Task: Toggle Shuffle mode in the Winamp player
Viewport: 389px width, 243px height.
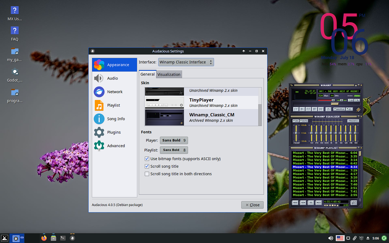Action: (339, 109)
